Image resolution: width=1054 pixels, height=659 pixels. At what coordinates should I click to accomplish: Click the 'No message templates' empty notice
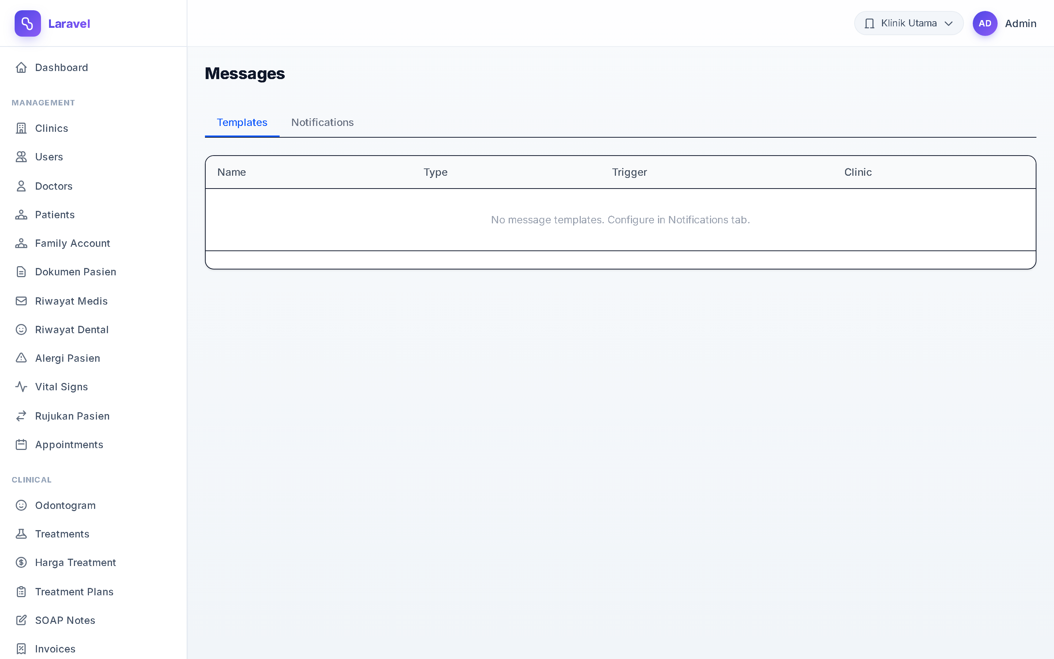(x=620, y=220)
